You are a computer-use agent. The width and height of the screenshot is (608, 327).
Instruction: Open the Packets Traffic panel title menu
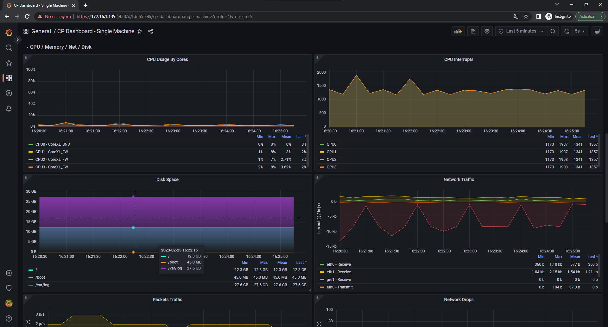tap(167, 300)
